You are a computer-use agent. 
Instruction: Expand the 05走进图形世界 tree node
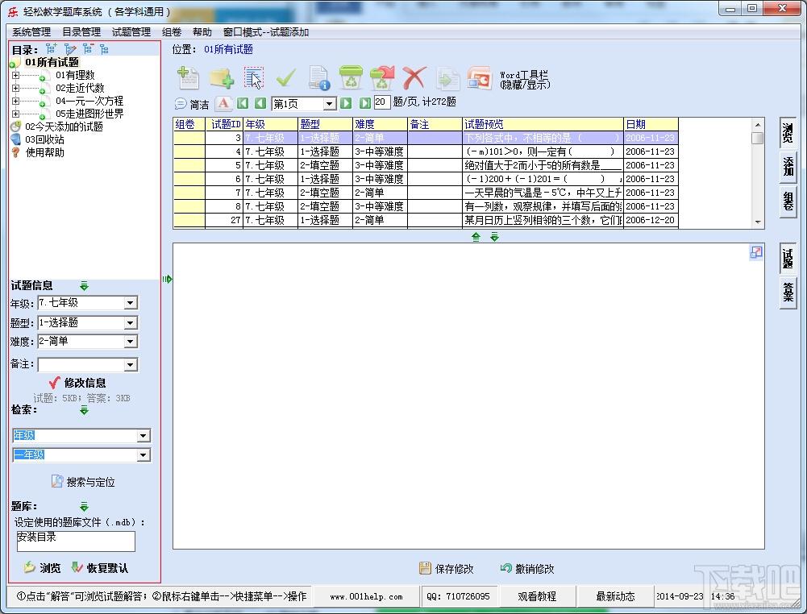(15, 114)
